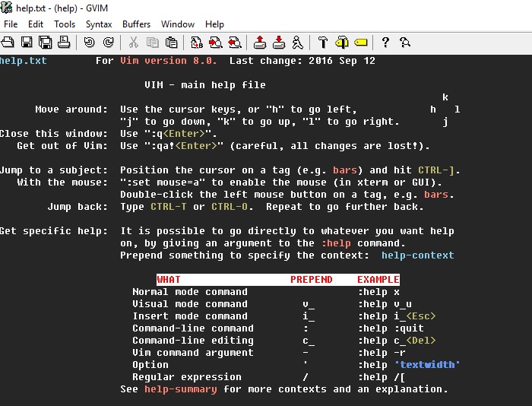Click the "Move around:" label
This screenshot has width=532, height=406.
[71, 109]
